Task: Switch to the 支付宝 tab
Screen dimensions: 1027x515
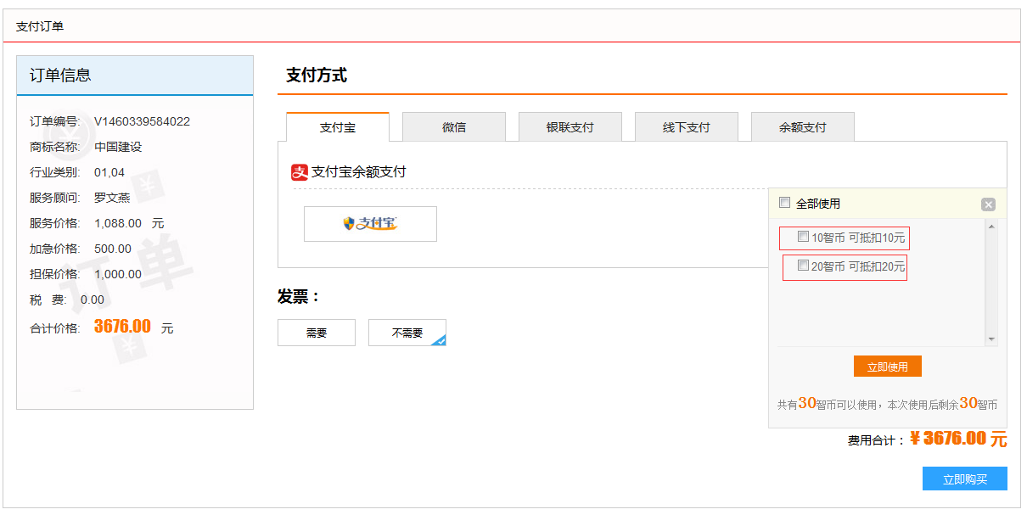Action: point(338,127)
